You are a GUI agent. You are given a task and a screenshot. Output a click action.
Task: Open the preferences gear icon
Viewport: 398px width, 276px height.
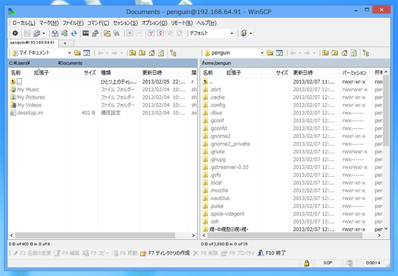pyautogui.click(x=15, y=33)
